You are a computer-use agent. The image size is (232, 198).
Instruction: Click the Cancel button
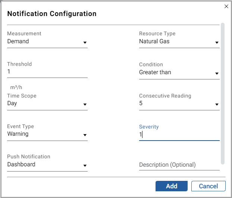coord(209,186)
